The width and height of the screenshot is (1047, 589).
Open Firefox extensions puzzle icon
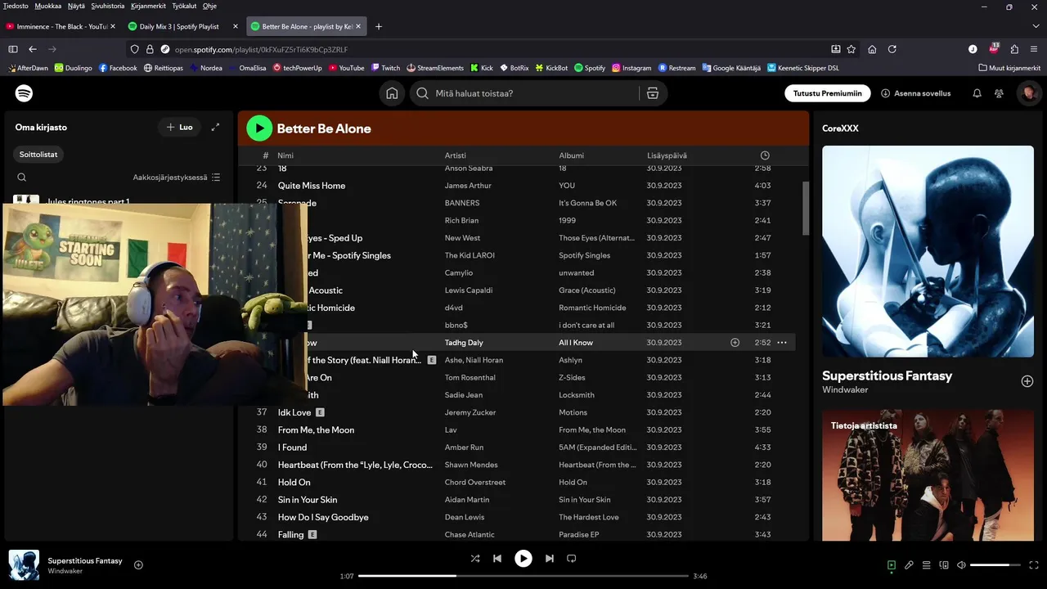[x=1014, y=49]
